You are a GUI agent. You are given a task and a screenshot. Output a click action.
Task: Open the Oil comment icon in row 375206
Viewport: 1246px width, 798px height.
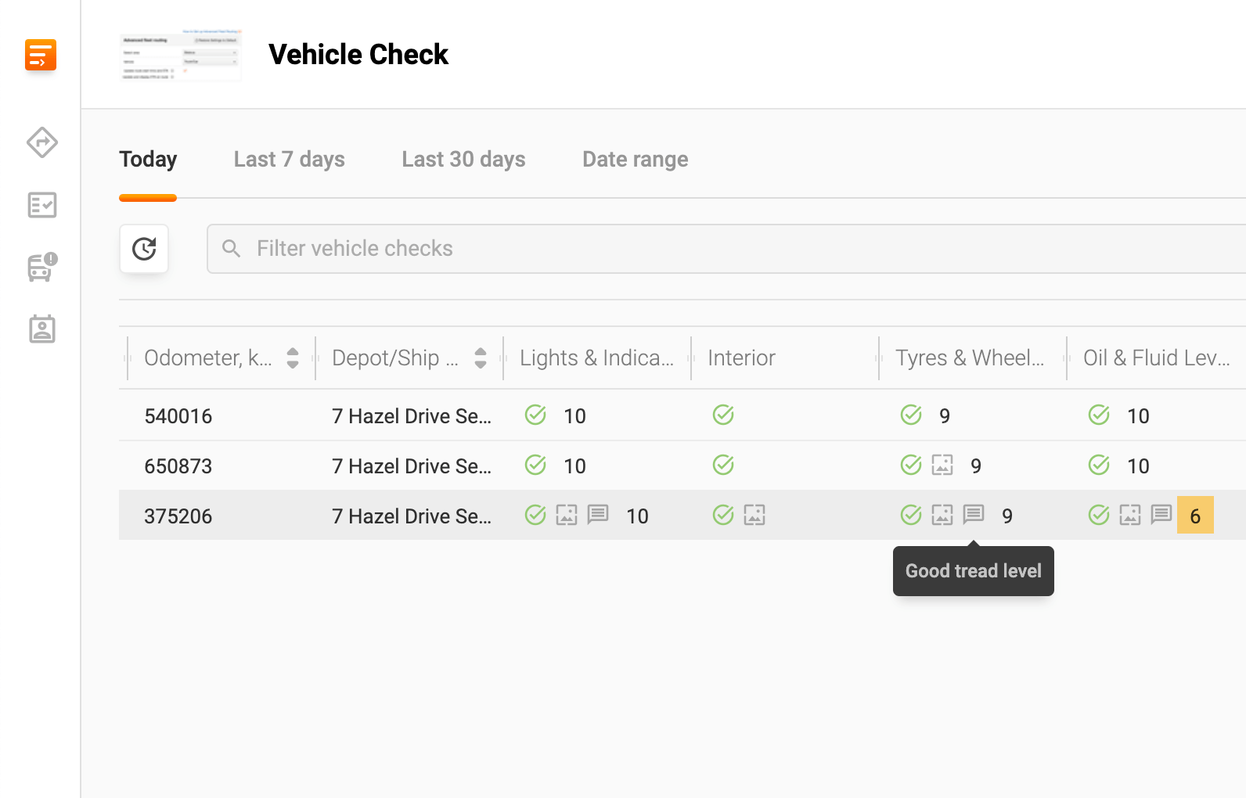point(1161,515)
